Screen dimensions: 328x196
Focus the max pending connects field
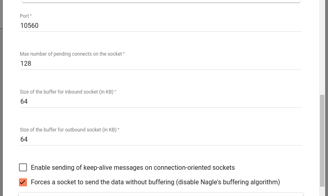[161, 63]
